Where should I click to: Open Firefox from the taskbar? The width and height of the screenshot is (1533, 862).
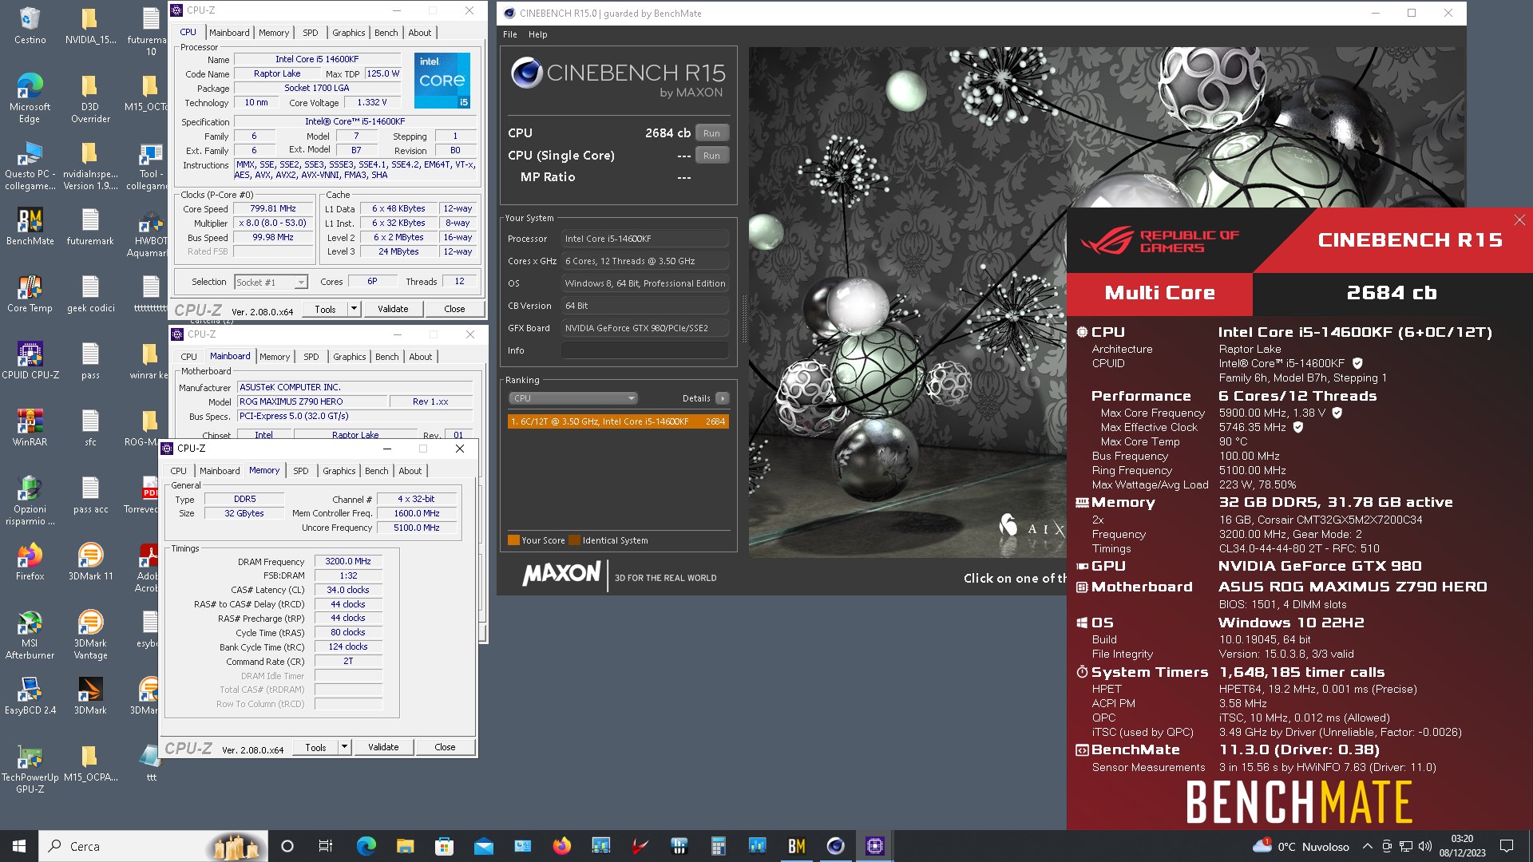click(x=561, y=846)
